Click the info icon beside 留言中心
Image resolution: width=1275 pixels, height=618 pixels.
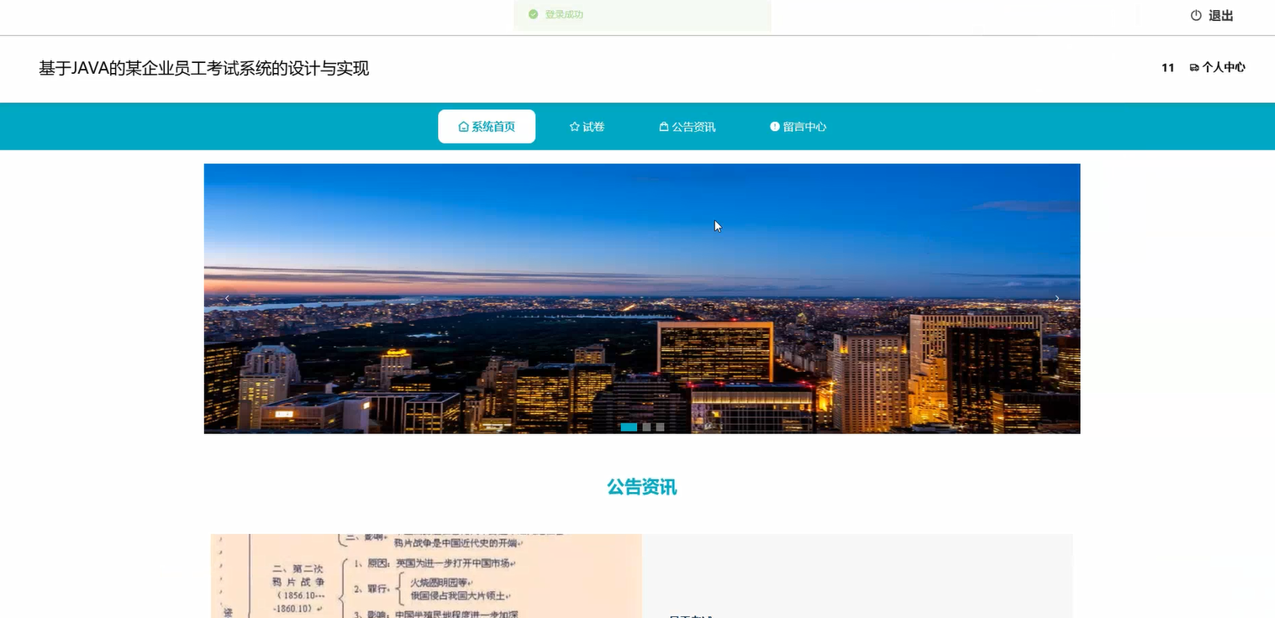tap(775, 126)
